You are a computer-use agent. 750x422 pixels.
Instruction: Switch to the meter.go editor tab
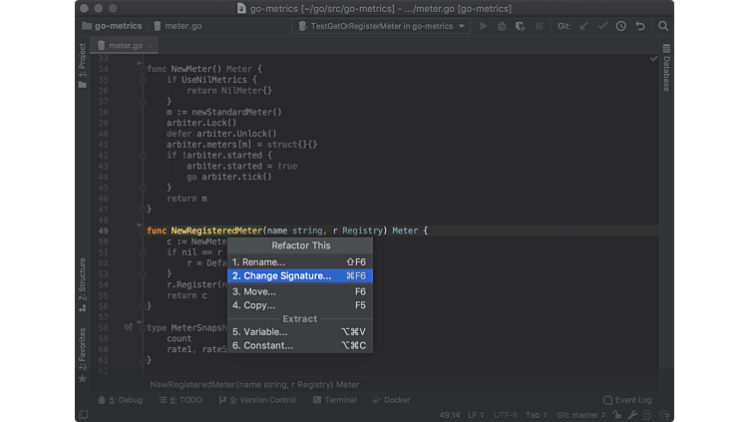(x=126, y=46)
